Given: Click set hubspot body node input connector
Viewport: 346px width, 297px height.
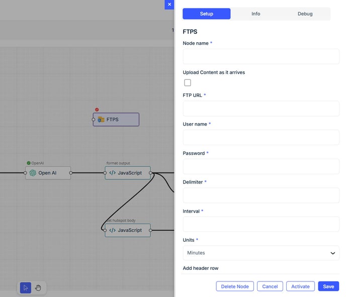Looking at the screenshot, I should (x=105, y=230).
